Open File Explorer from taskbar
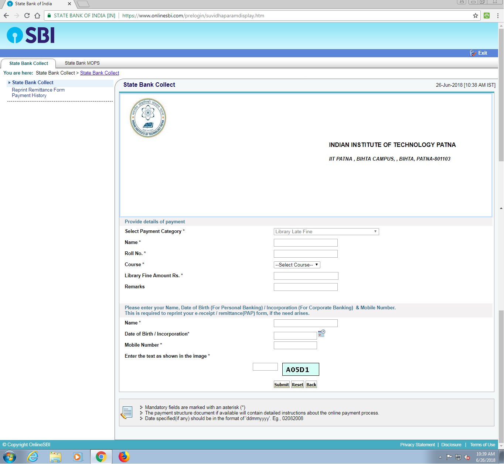The image size is (504, 464). (55, 457)
